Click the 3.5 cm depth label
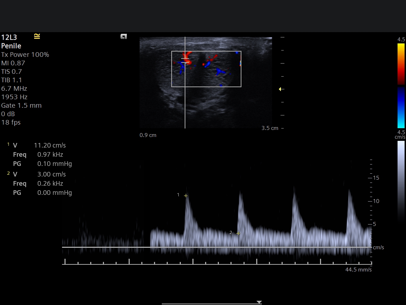Screen dimensions: 406x305 tap(270, 128)
